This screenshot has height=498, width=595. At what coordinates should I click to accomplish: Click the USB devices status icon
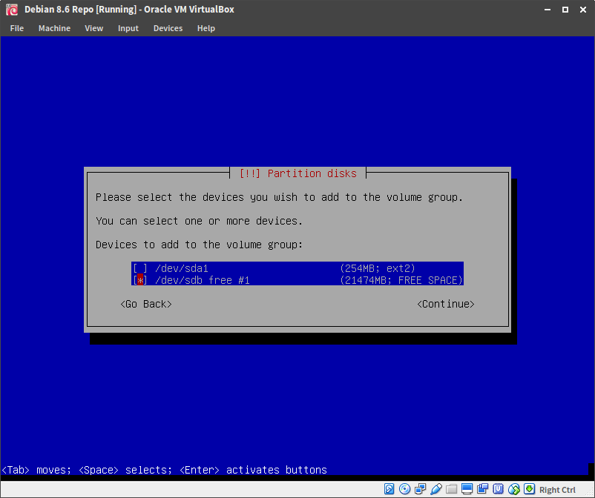coord(436,489)
